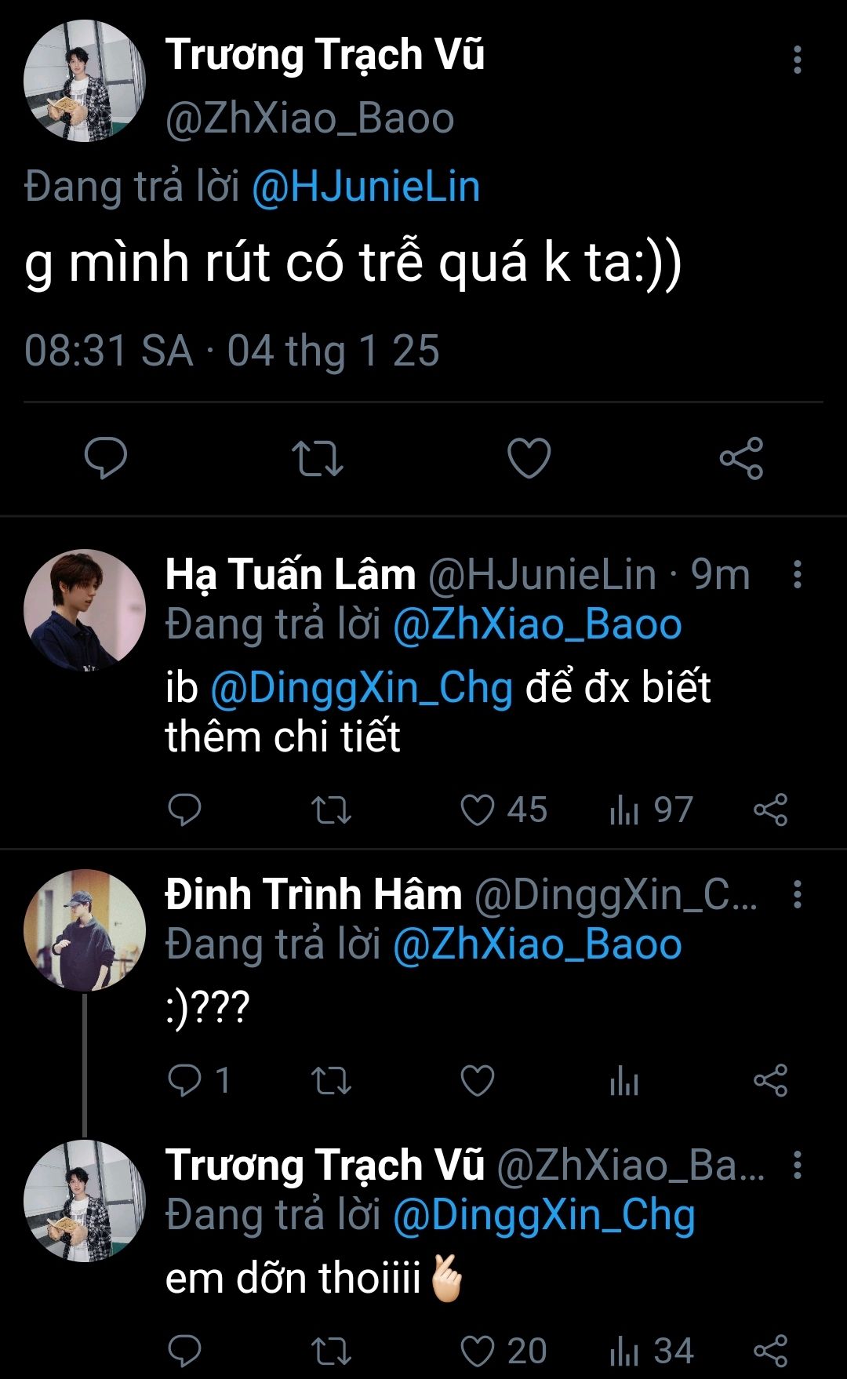Reply to the main tweet at top
The image size is (847, 1379).
[106, 458]
